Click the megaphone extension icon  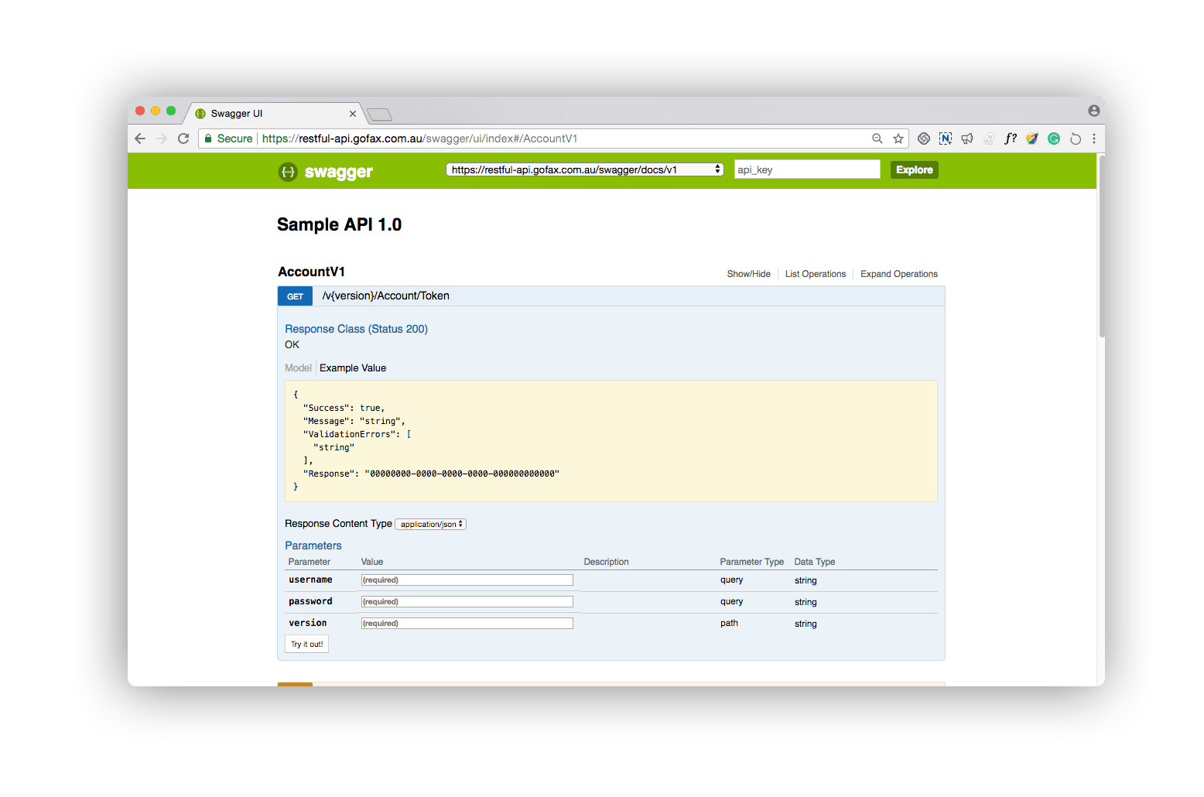click(967, 139)
